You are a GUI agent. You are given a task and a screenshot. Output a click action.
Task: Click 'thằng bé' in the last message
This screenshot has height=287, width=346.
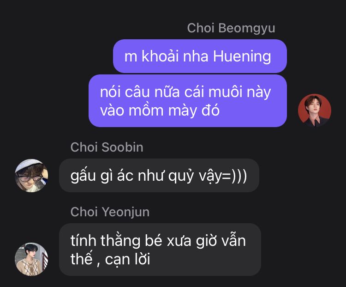coord(131,241)
